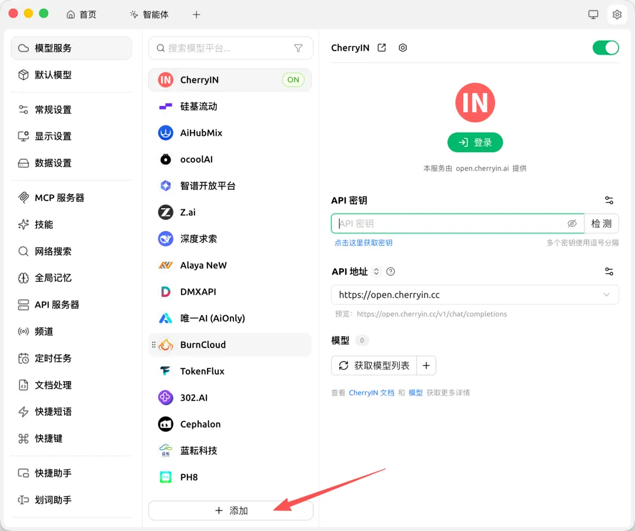This screenshot has width=635, height=531.
Task: Switch to the 智能体 tab
Action: pyautogui.click(x=149, y=15)
